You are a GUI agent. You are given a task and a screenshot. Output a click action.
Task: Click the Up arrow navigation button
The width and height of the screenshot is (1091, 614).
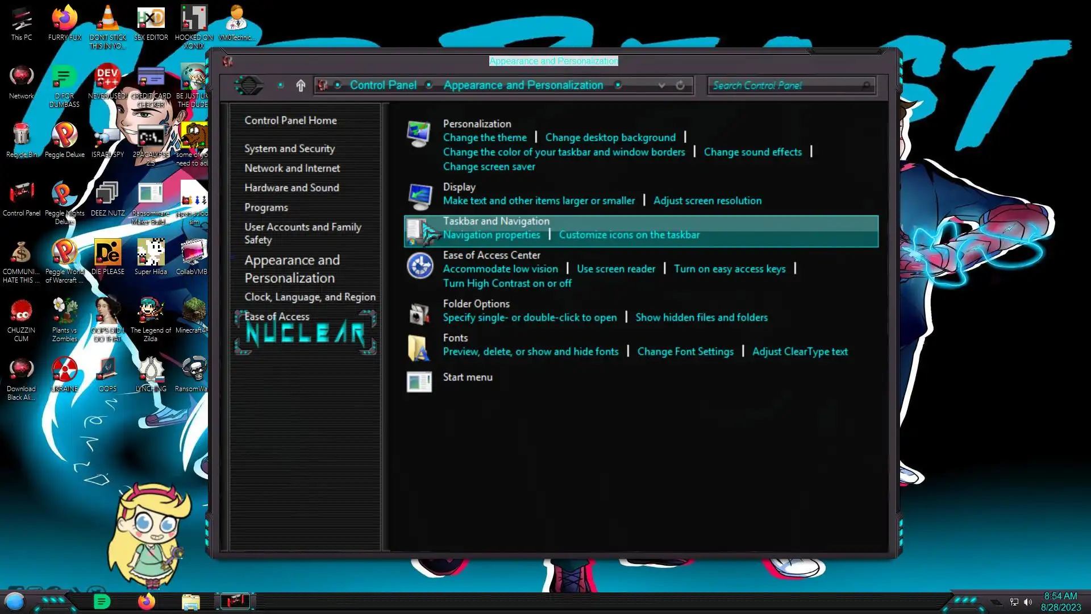click(301, 85)
